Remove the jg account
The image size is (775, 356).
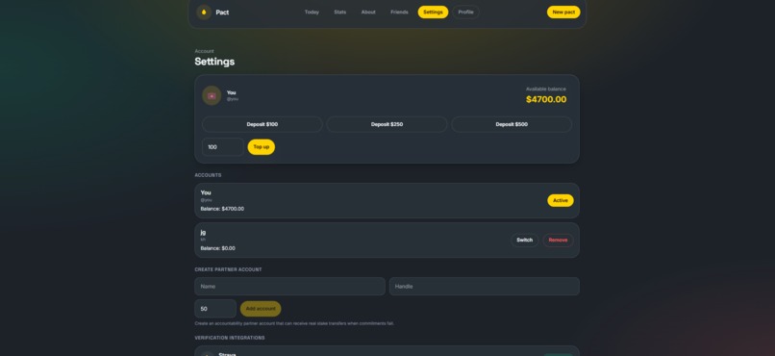pos(558,241)
